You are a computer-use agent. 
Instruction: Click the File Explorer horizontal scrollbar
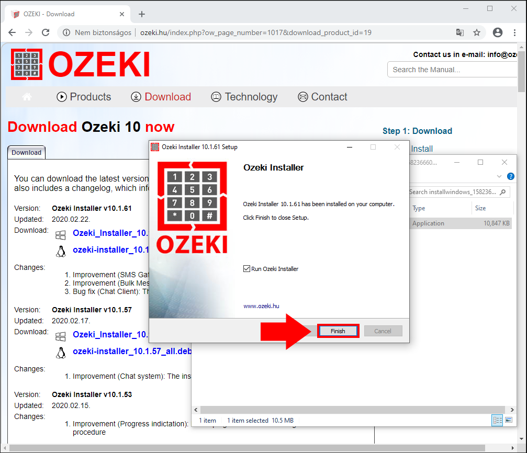(353, 410)
